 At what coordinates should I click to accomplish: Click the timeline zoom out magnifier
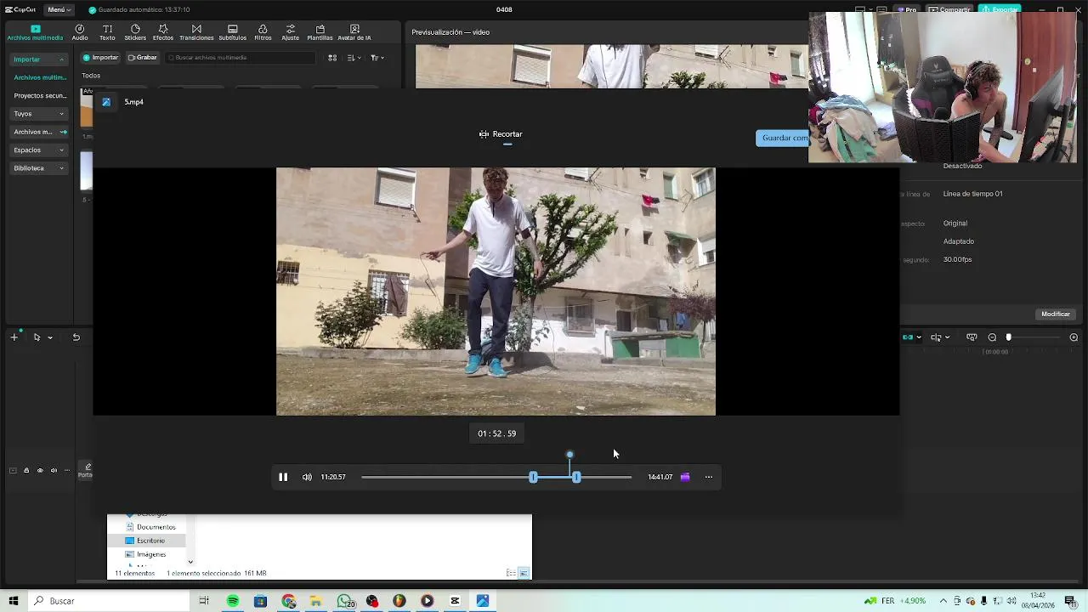tap(992, 337)
